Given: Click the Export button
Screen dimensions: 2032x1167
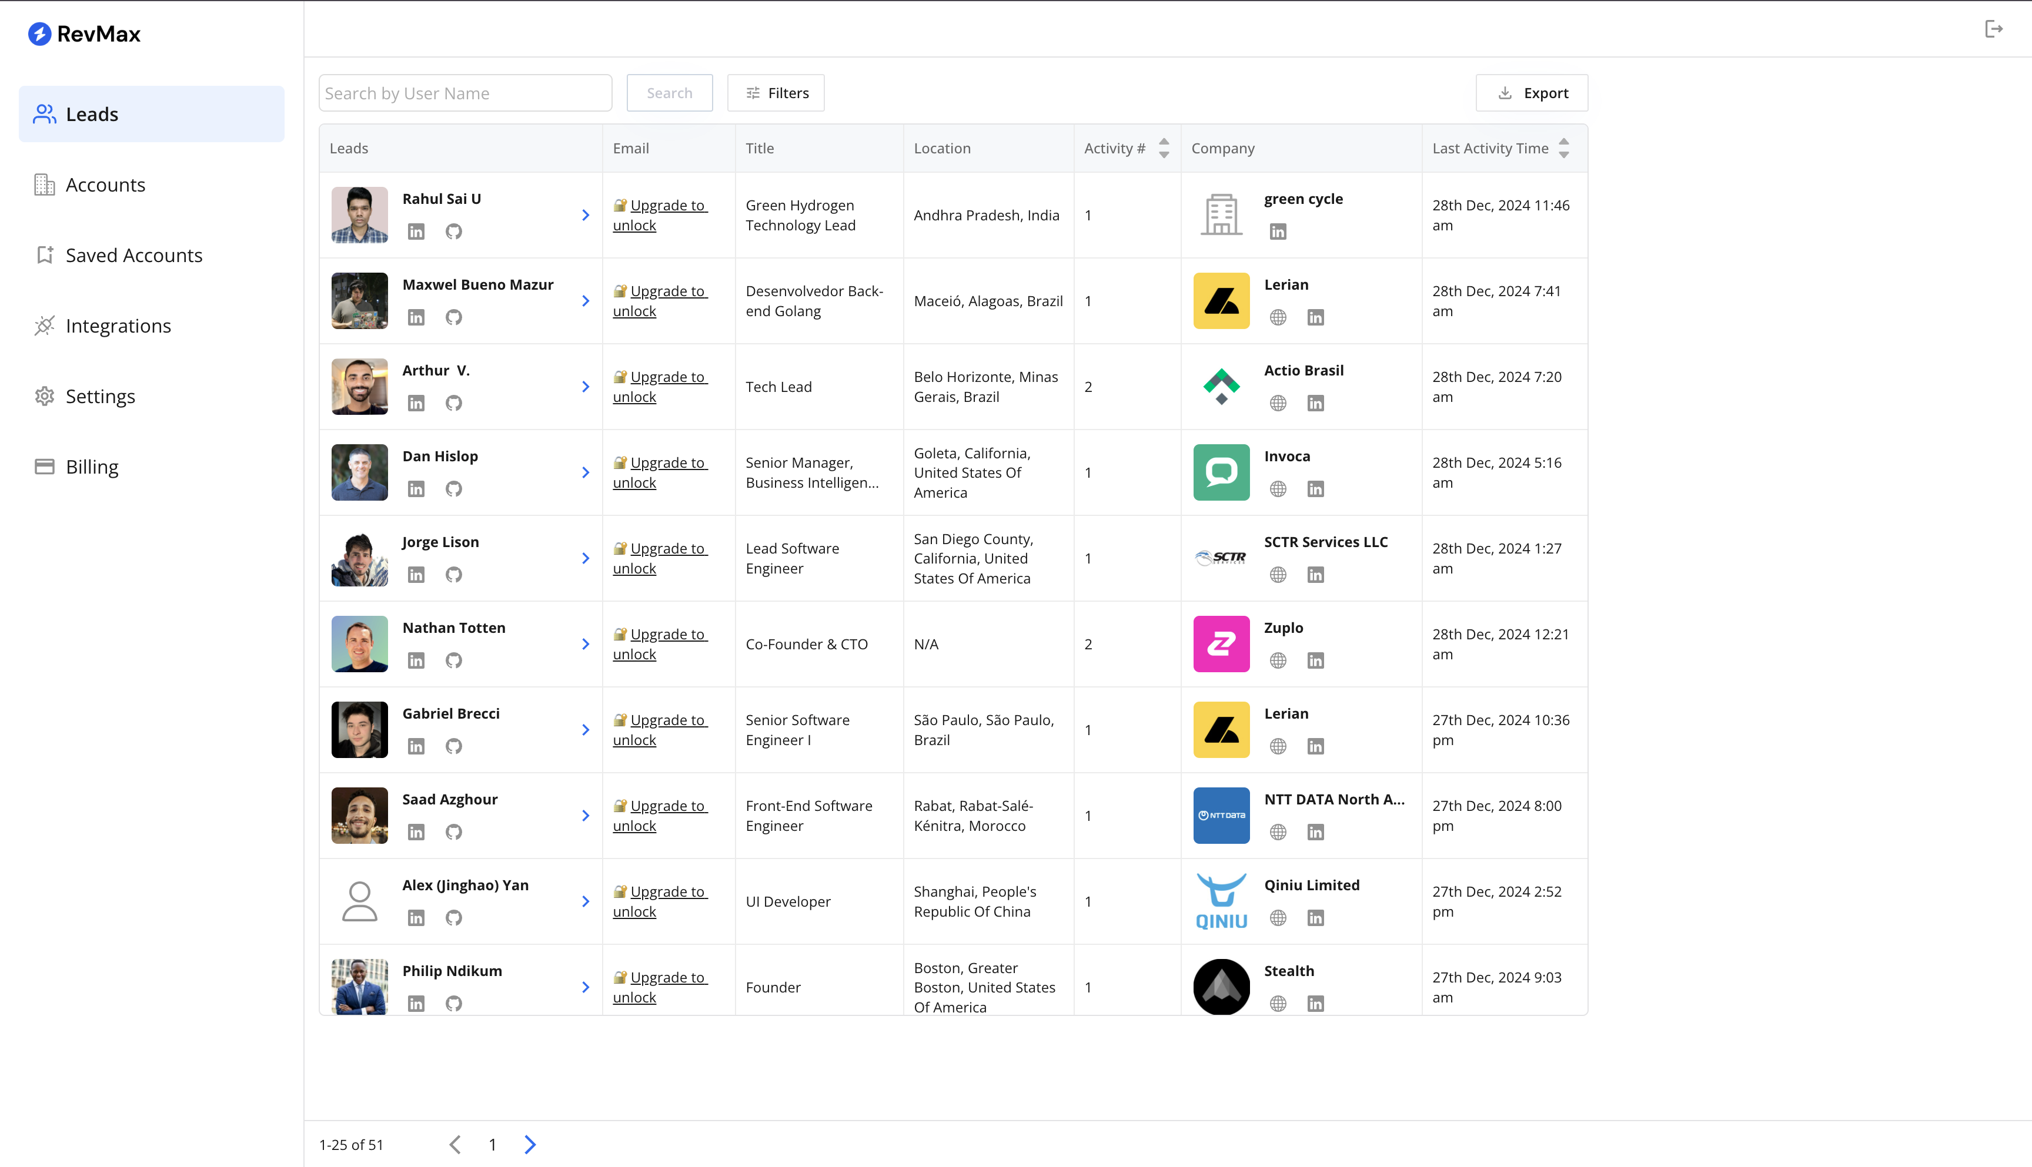Looking at the screenshot, I should pyautogui.click(x=1532, y=93).
